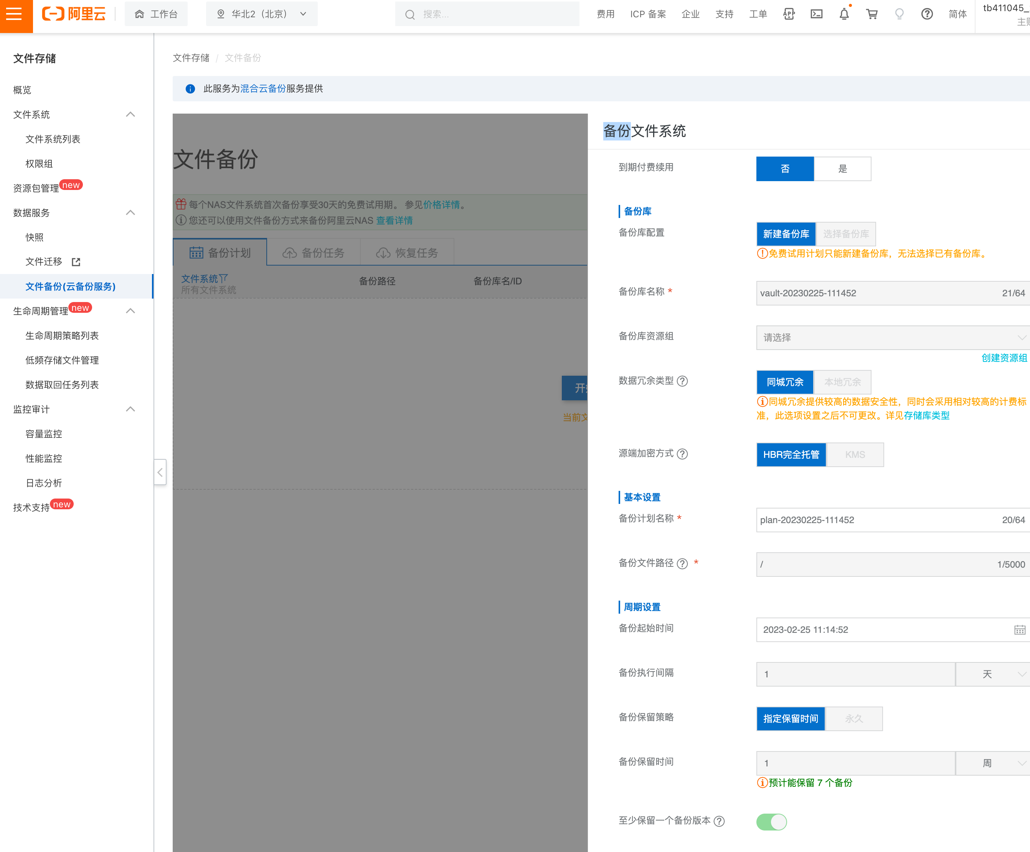
Task: Click help icon beside 数据冗余类型
Action: click(682, 381)
